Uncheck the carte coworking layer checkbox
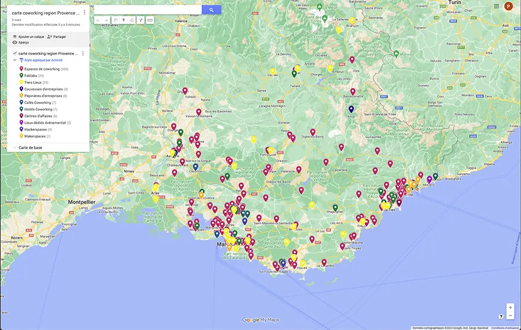 14,53
